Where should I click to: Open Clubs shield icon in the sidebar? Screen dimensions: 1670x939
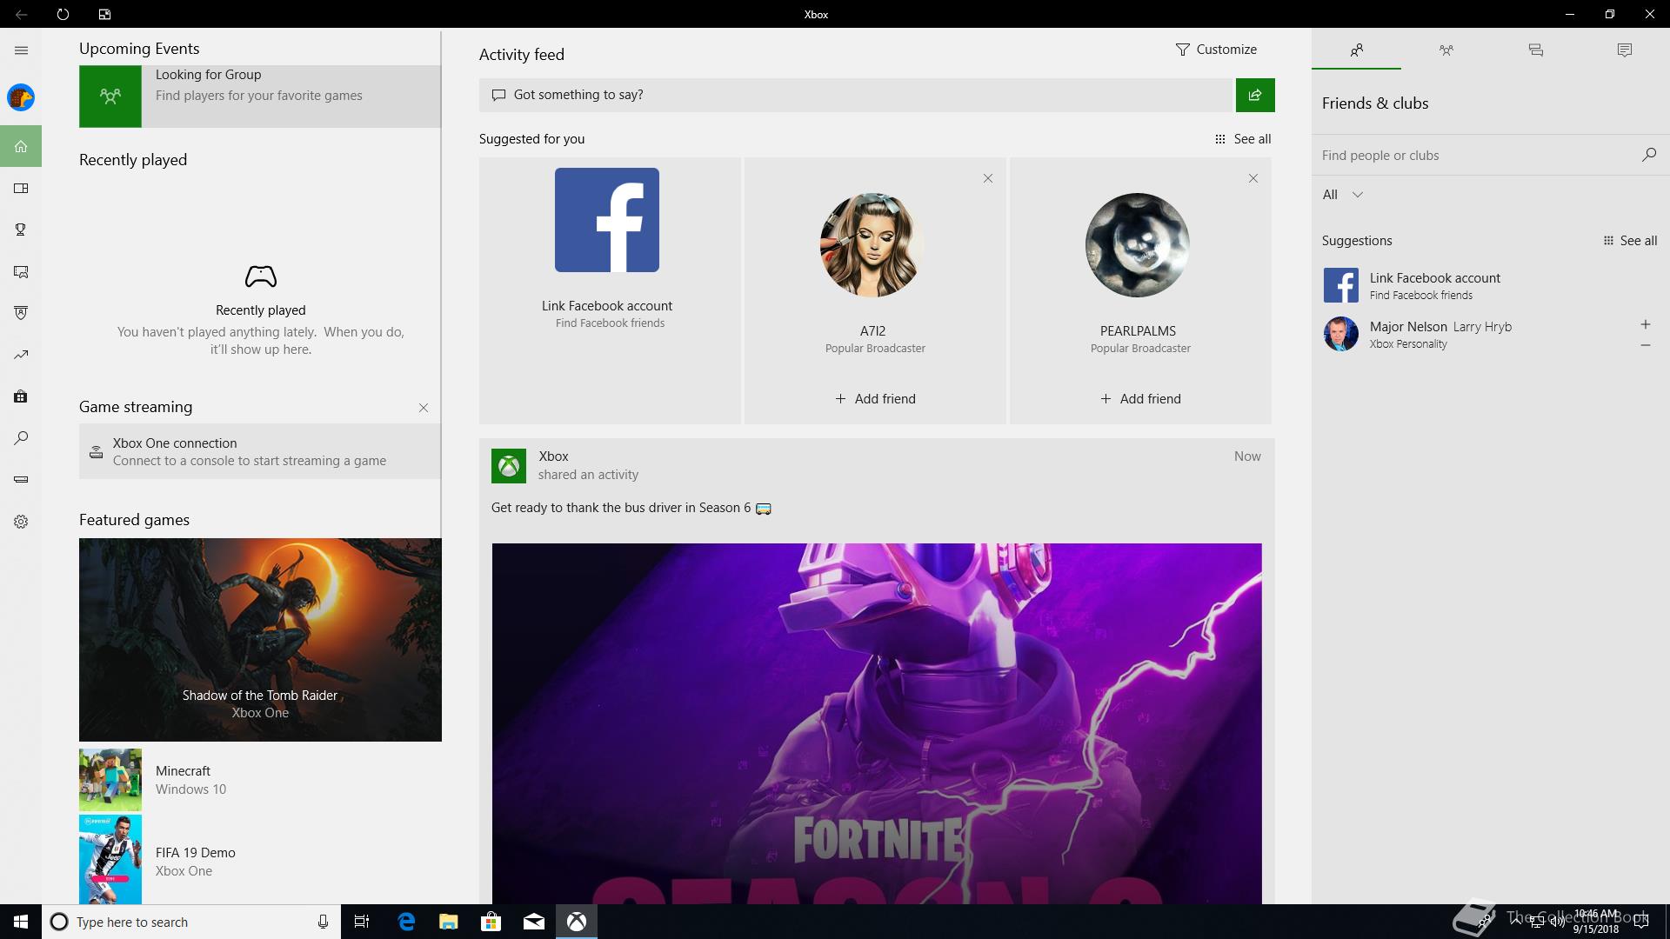tap(21, 313)
